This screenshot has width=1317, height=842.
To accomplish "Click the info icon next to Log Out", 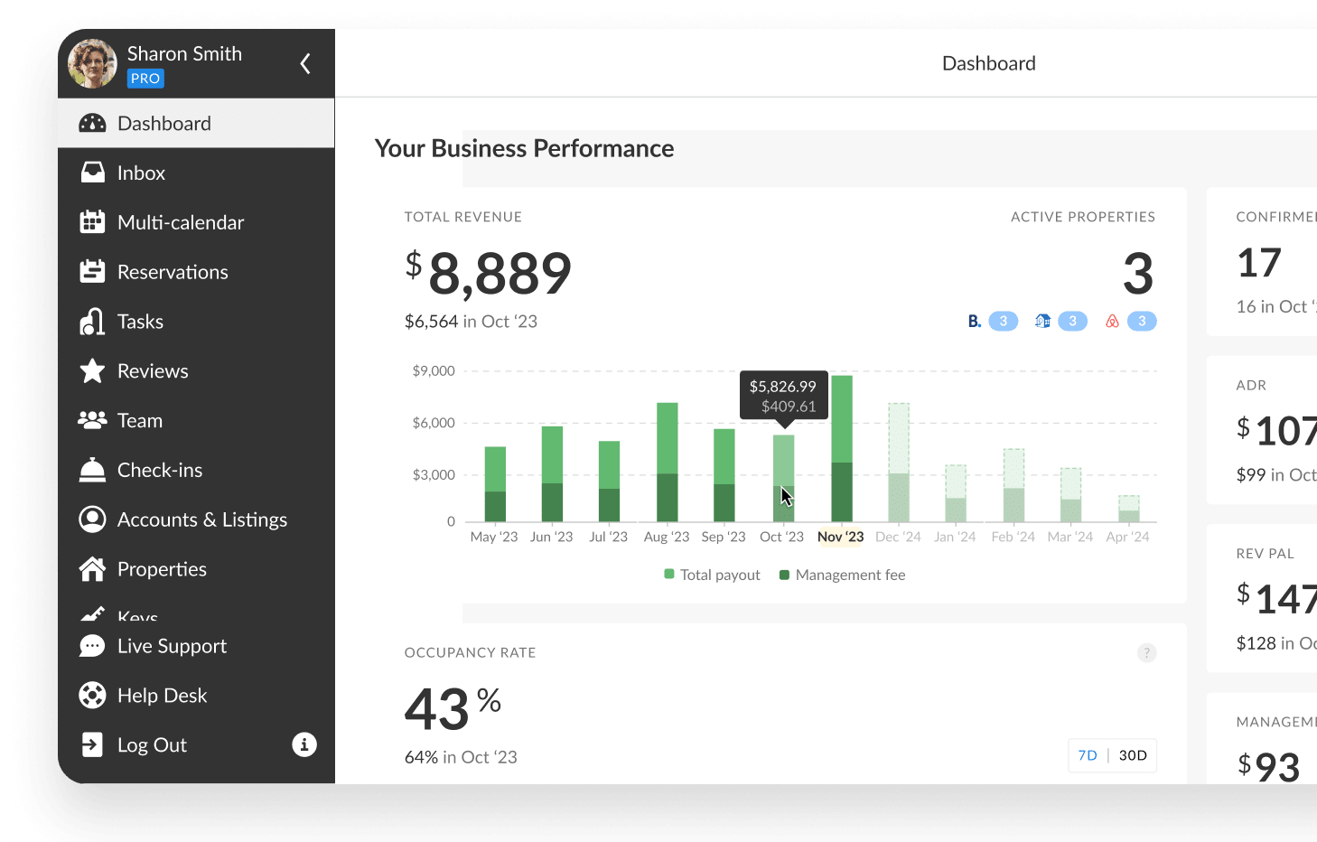I will tap(304, 744).
